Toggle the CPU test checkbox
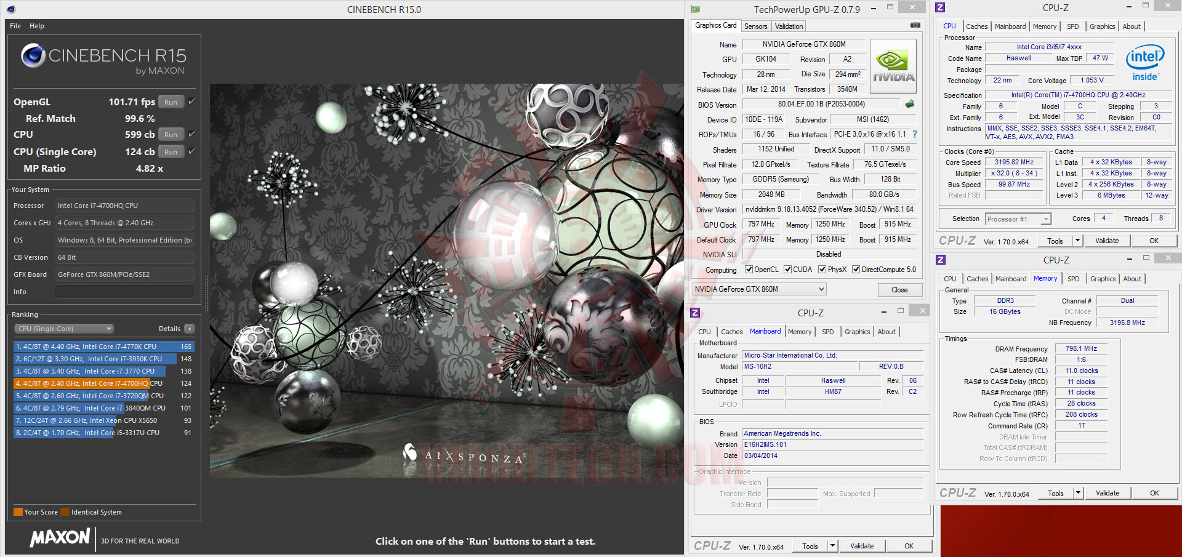 [x=191, y=134]
